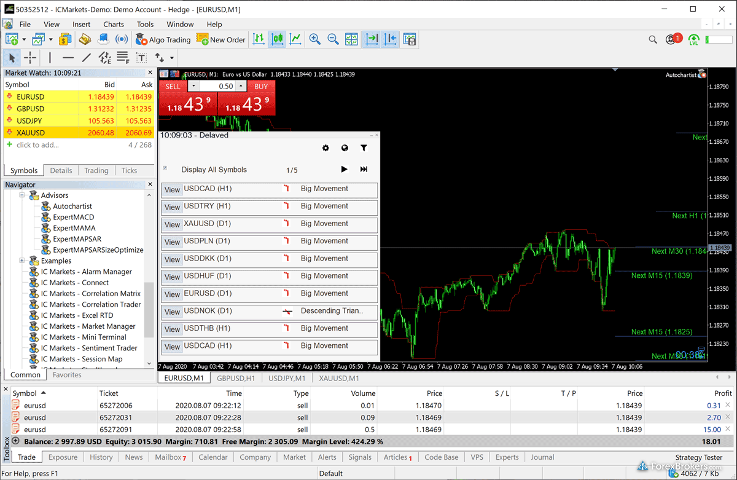Open Autochartist panel settings gear
The width and height of the screenshot is (737, 480).
point(326,148)
